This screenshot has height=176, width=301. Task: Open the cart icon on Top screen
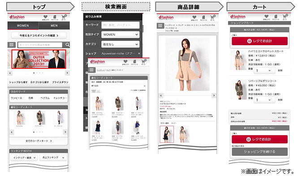pyautogui.click(x=64, y=17)
